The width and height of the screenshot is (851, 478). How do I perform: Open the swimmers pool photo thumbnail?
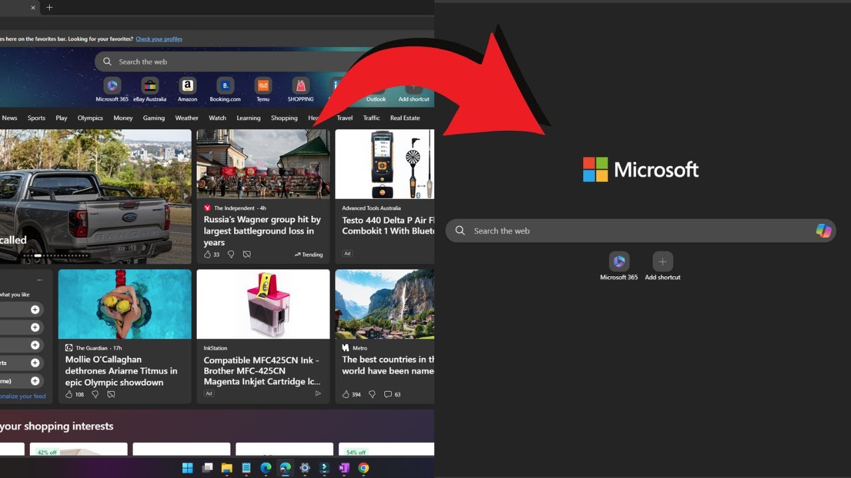(125, 304)
